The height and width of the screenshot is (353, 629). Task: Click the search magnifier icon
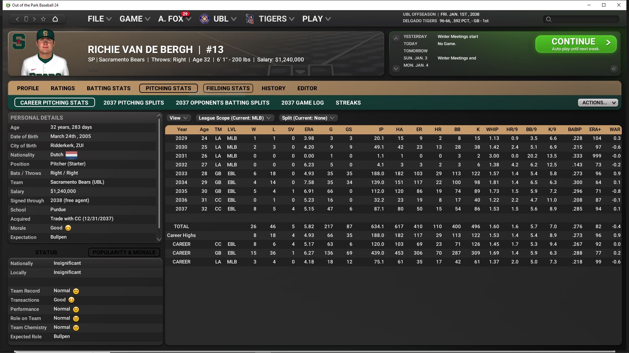pyautogui.click(x=549, y=19)
